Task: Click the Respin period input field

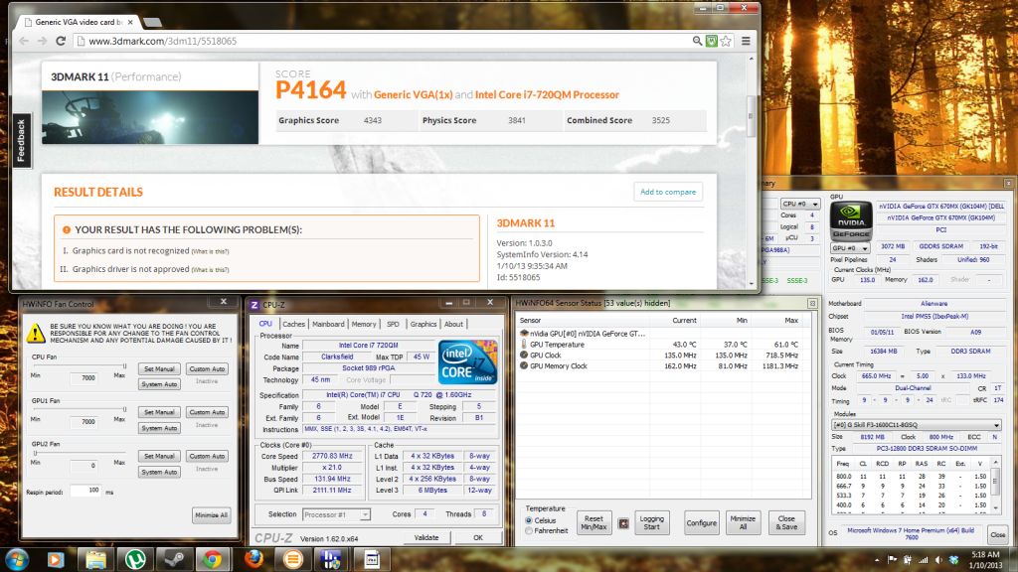Action: click(86, 491)
